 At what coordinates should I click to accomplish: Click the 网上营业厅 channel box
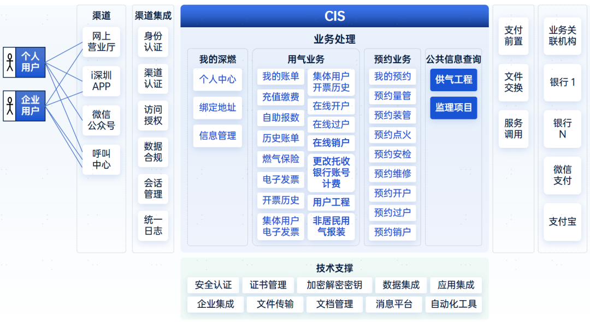click(x=101, y=41)
